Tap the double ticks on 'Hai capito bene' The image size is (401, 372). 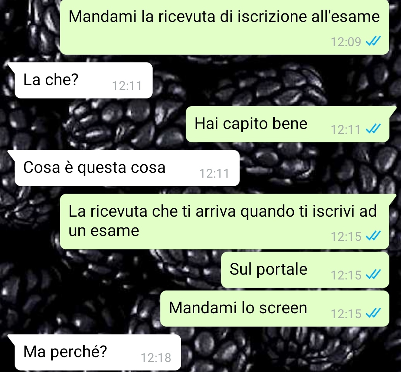point(374,129)
